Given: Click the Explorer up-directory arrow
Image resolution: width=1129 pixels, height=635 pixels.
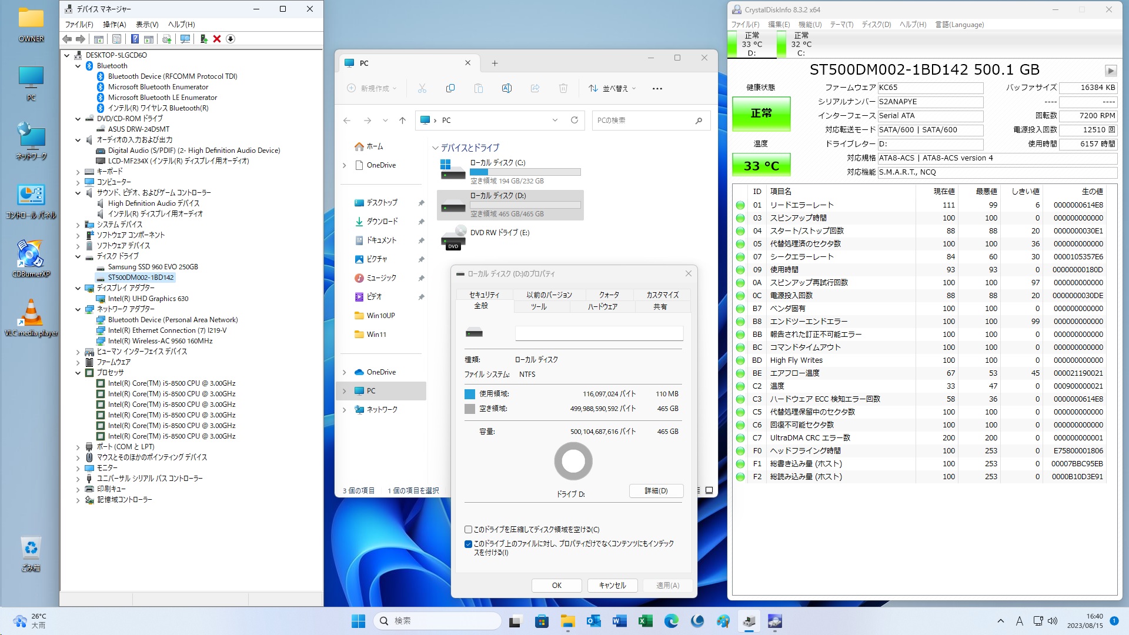Looking at the screenshot, I should 402,121.
